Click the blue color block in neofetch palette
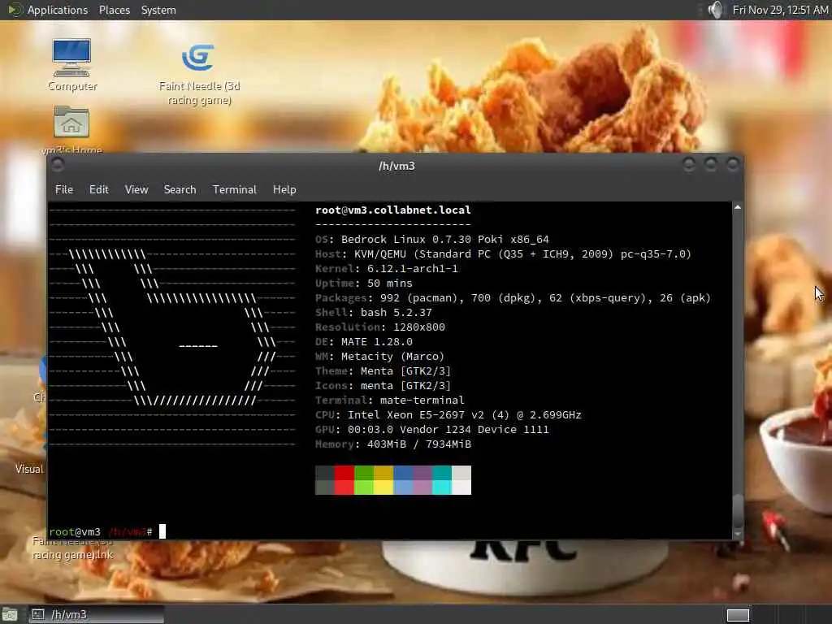The height and width of the screenshot is (624, 832). coord(403,480)
